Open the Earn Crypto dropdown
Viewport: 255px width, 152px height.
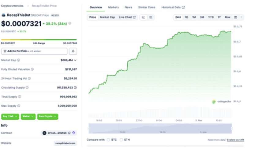(47, 116)
